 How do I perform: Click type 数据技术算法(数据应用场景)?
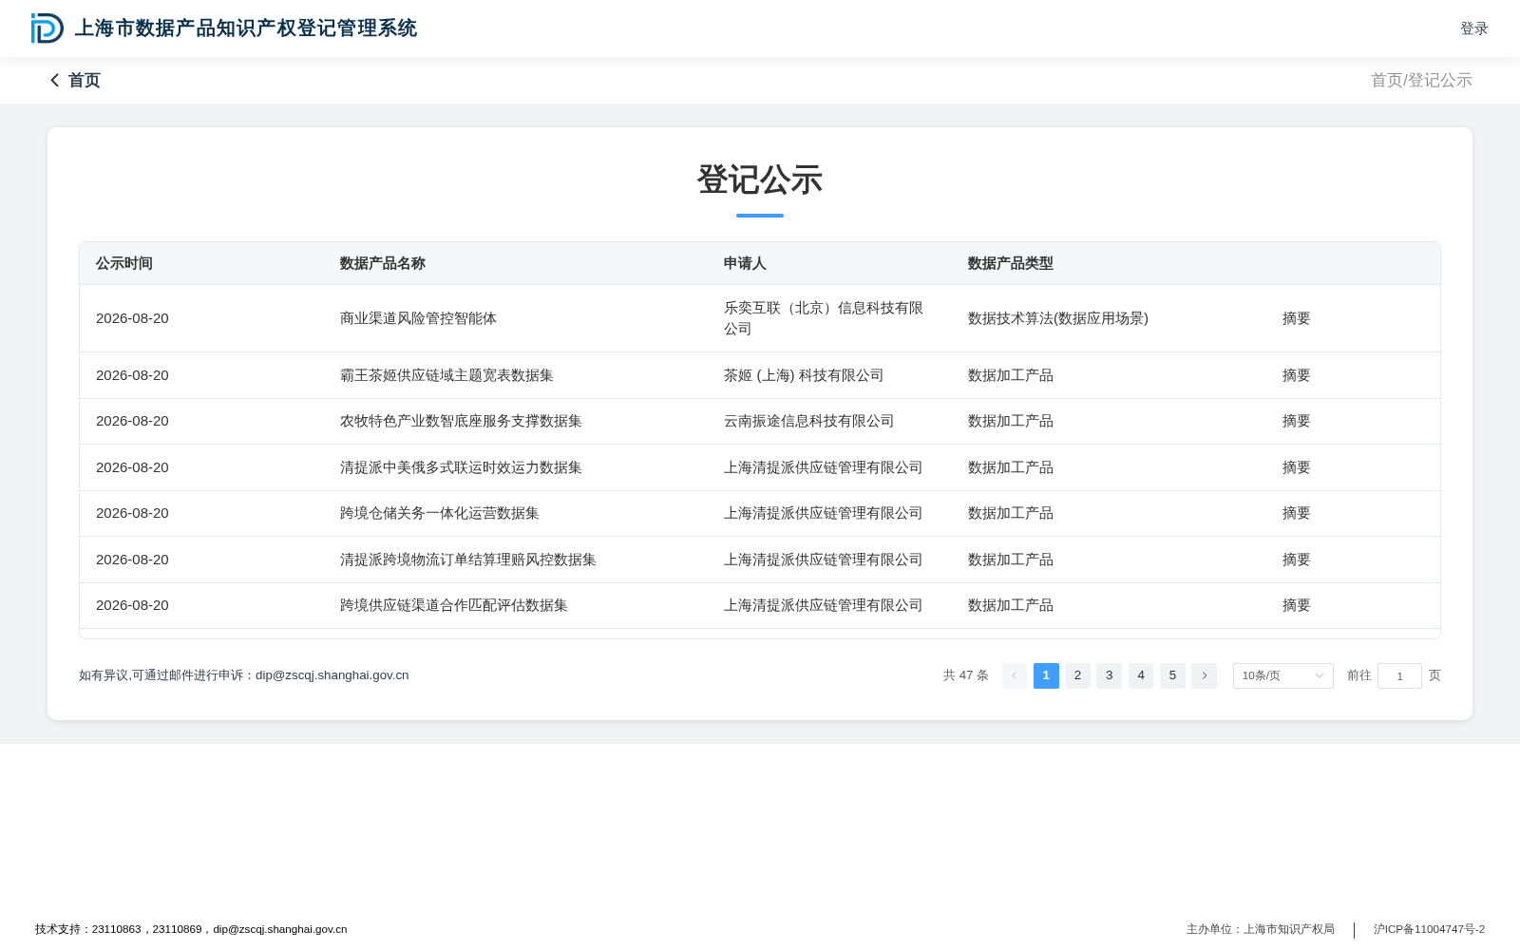(x=1058, y=318)
